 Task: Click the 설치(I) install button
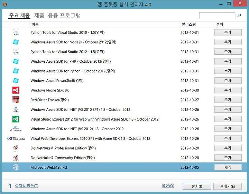[197, 186]
